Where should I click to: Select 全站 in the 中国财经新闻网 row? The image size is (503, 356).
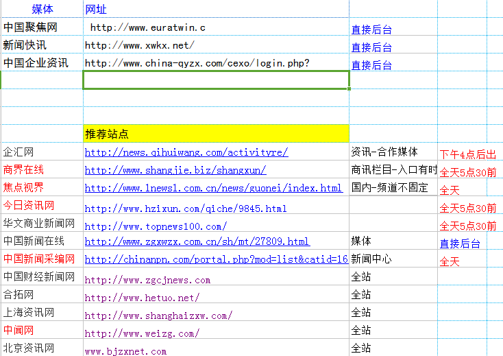coord(393,276)
